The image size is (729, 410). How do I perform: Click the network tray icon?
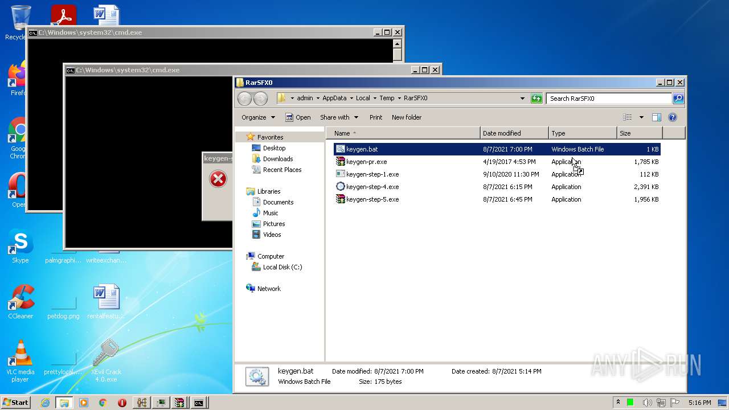click(x=661, y=403)
